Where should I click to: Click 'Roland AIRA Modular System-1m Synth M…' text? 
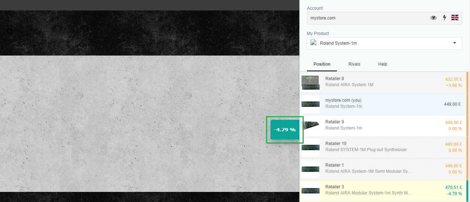(x=368, y=193)
